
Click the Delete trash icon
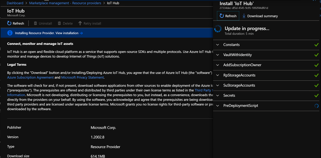point(59,23)
